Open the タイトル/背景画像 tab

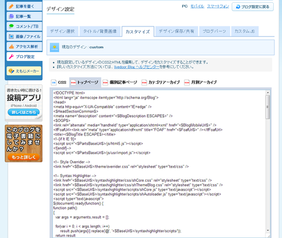pyautogui.click(x=100, y=31)
